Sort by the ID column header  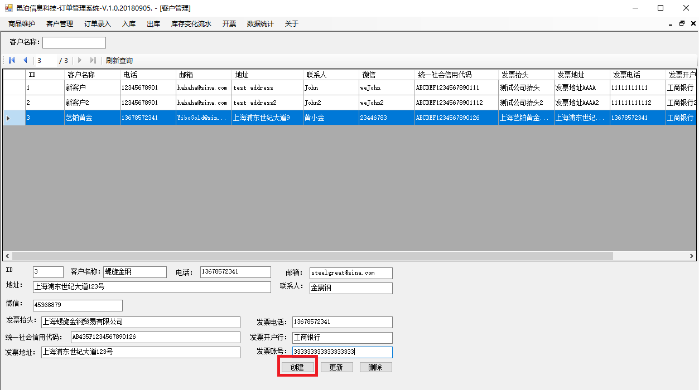45,75
